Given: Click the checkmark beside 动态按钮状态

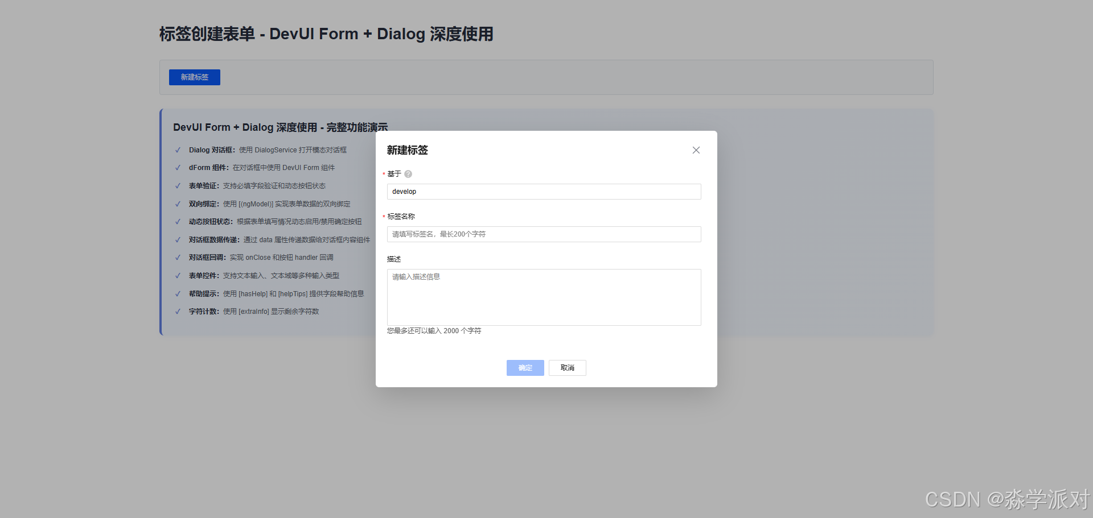Looking at the screenshot, I should pyautogui.click(x=178, y=221).
